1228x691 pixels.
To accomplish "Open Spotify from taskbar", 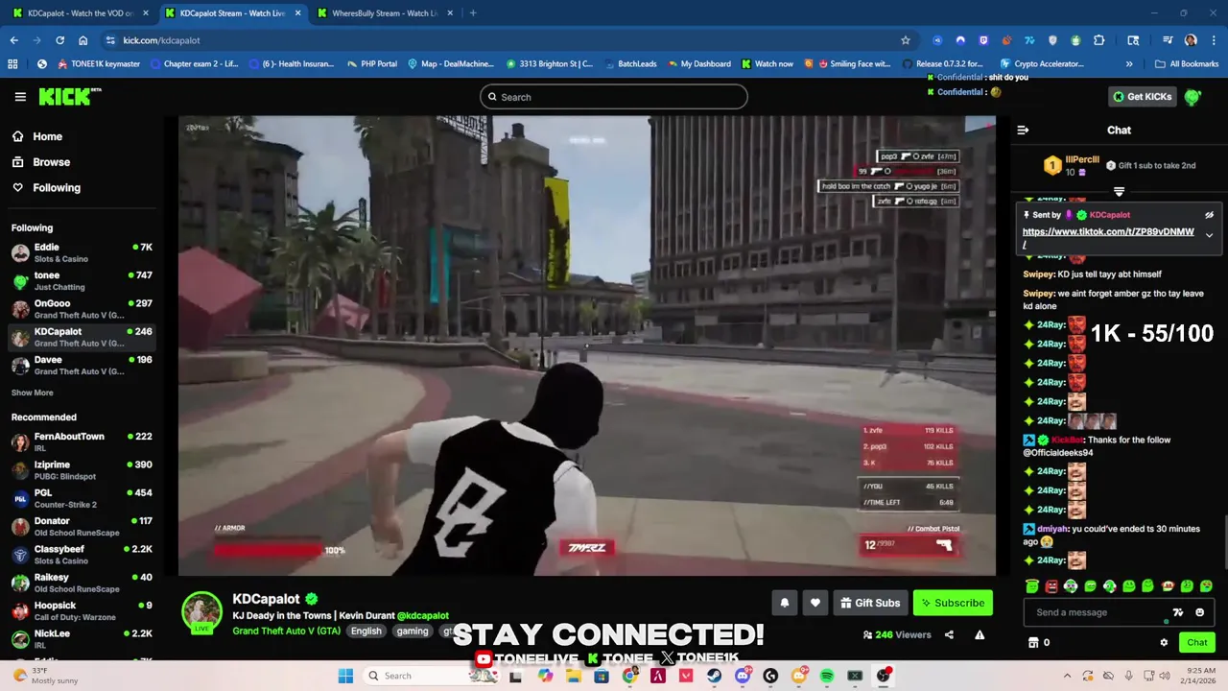I will (827, 676).
